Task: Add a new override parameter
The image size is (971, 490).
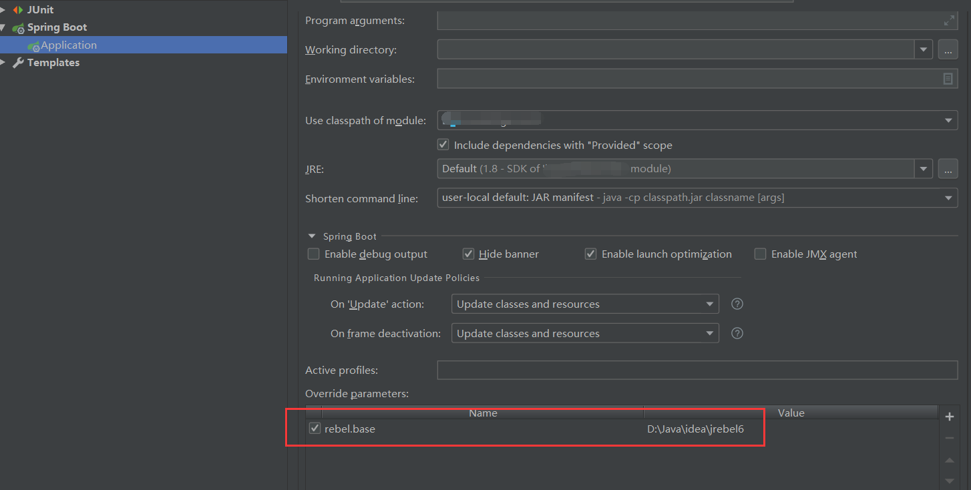Action: (950, 417)
